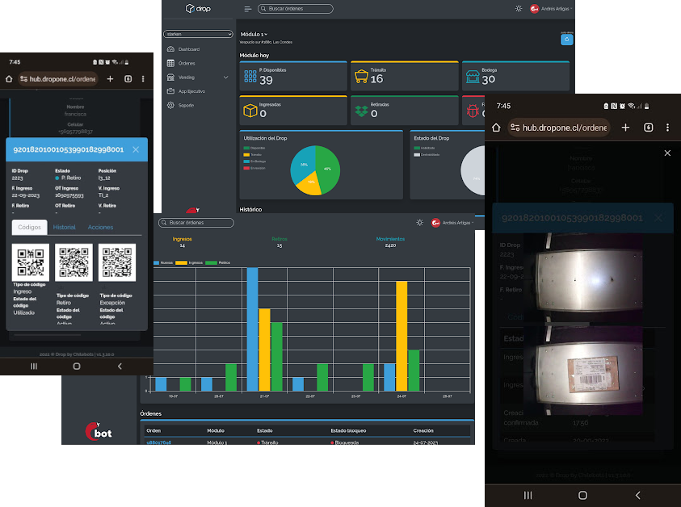Open a new tab on the QR codes phone
Screen dimensions: 681x507
tap(111, 79)
